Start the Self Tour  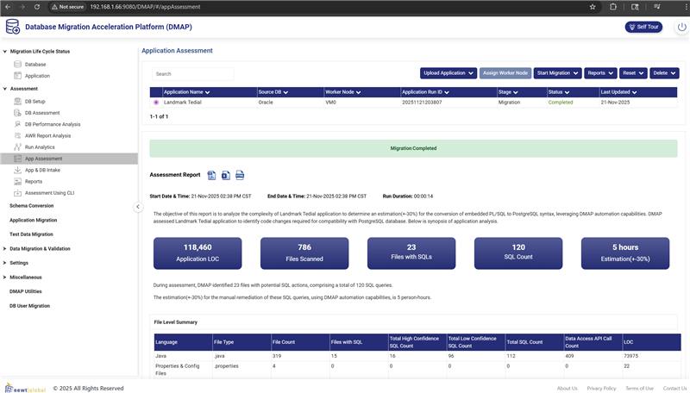pyautogui.click(x=643, y=27)
